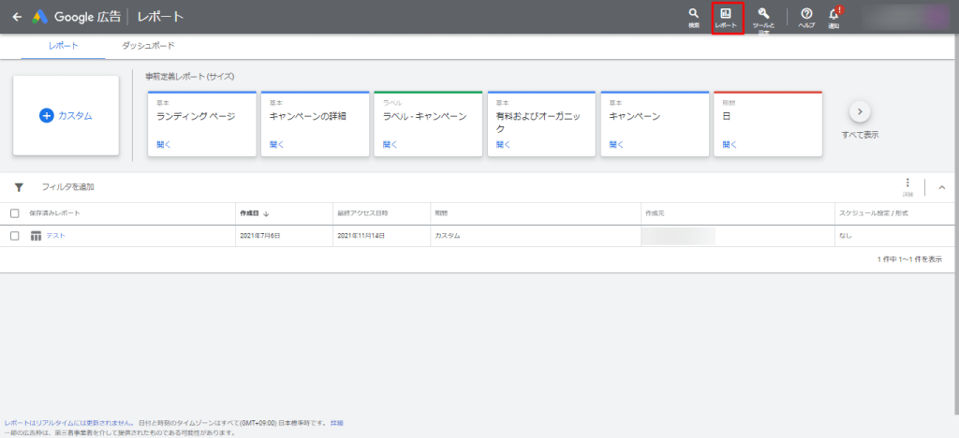This screenshot has height=438, width=959.
Task: Click フィルタを追加 input field
Action: (67, 187)
